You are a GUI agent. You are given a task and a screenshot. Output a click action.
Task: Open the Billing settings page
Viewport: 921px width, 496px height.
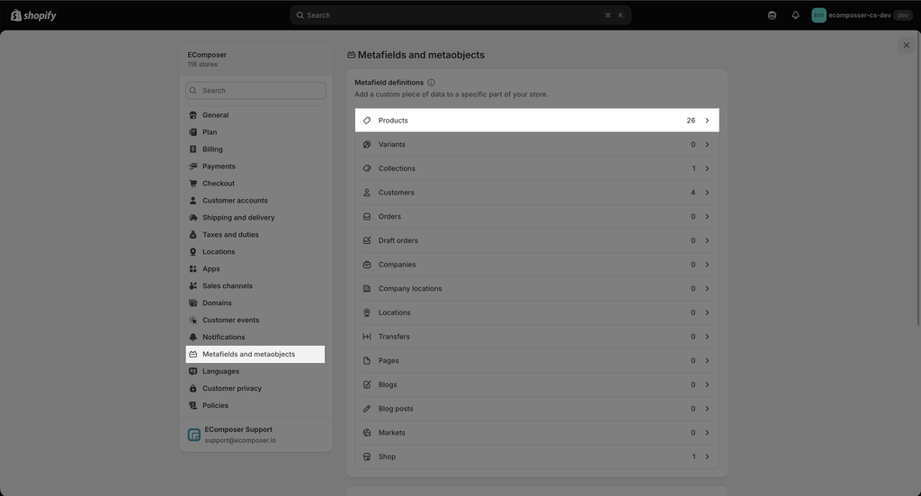tap(255, 149)
